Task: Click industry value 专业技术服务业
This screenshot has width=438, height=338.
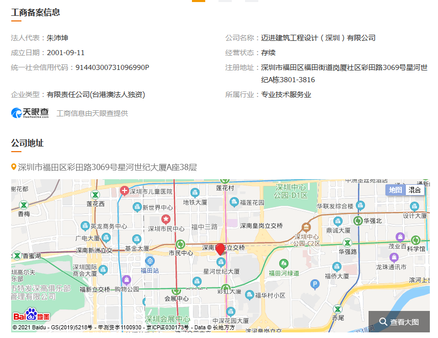Action: pos(286,94)
